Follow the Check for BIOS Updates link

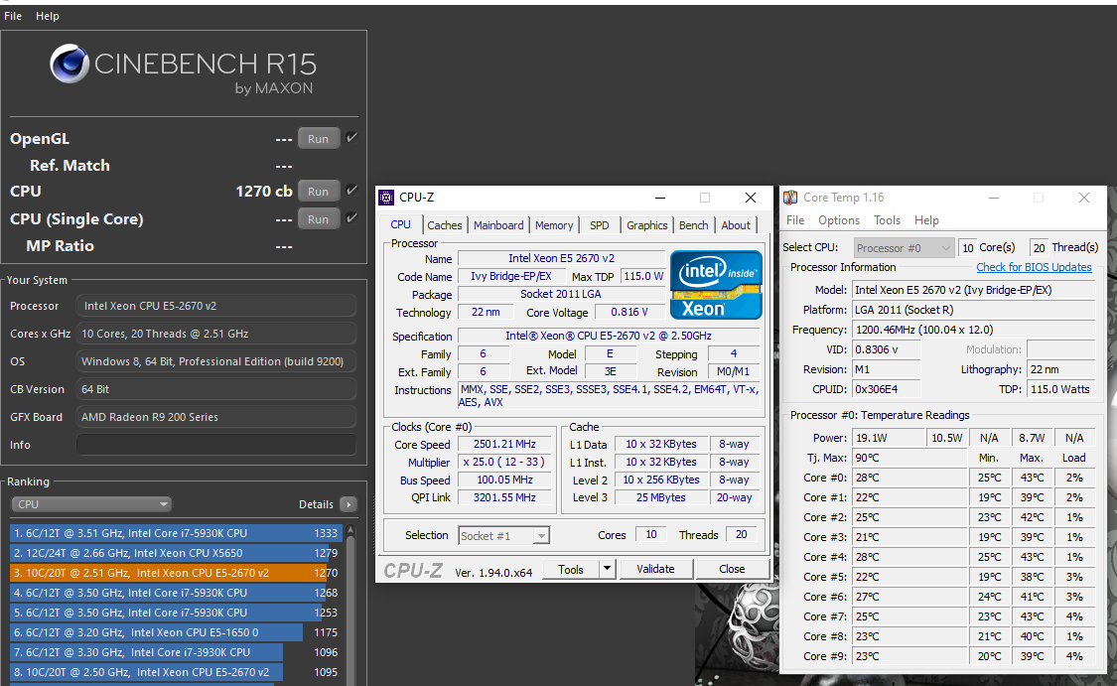point(1034,267)
